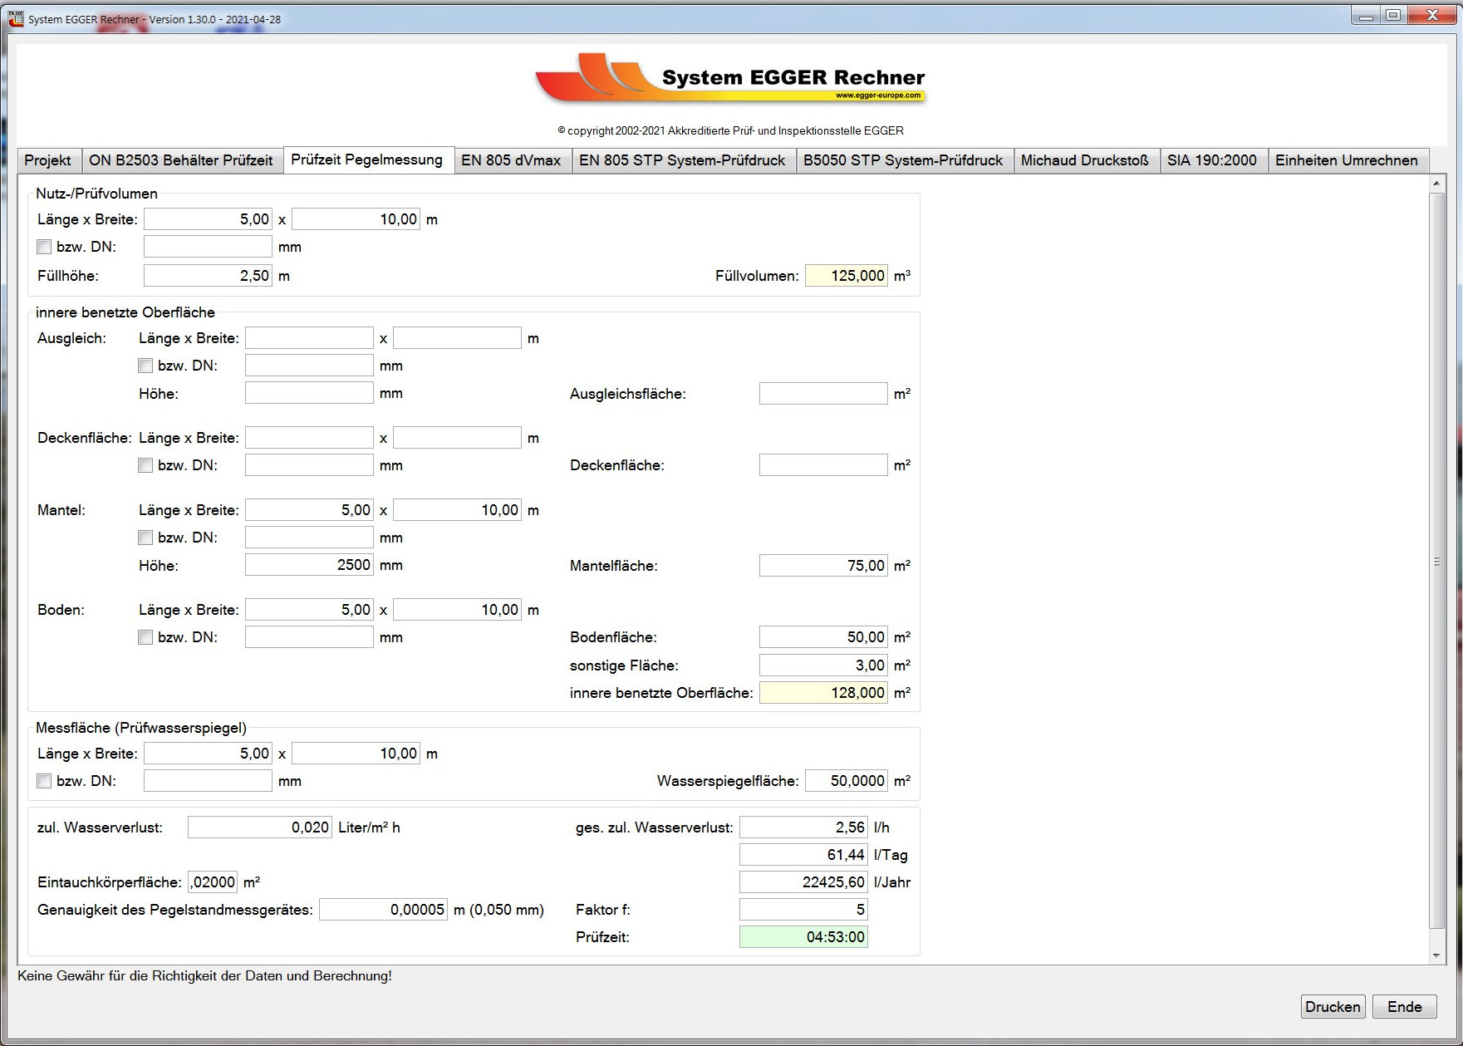
Task: Click Genauigkeit des Pegelstandmessgerätes field 0,00005
Action: coord(383,910)
